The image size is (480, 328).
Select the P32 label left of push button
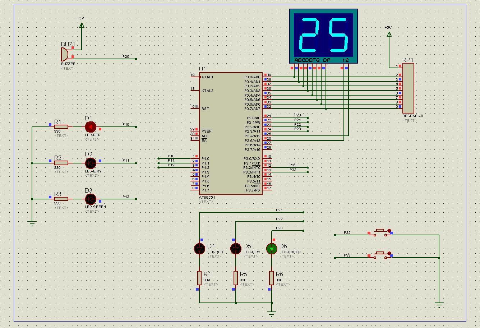click(x=347, y=233)
